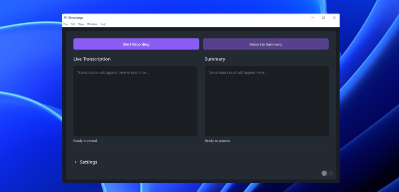Image resolution: width=399 pixels, height=192 pixels.
Task: Click the Shmeetings app icon in title bar
Action: (x=65, y=18)
